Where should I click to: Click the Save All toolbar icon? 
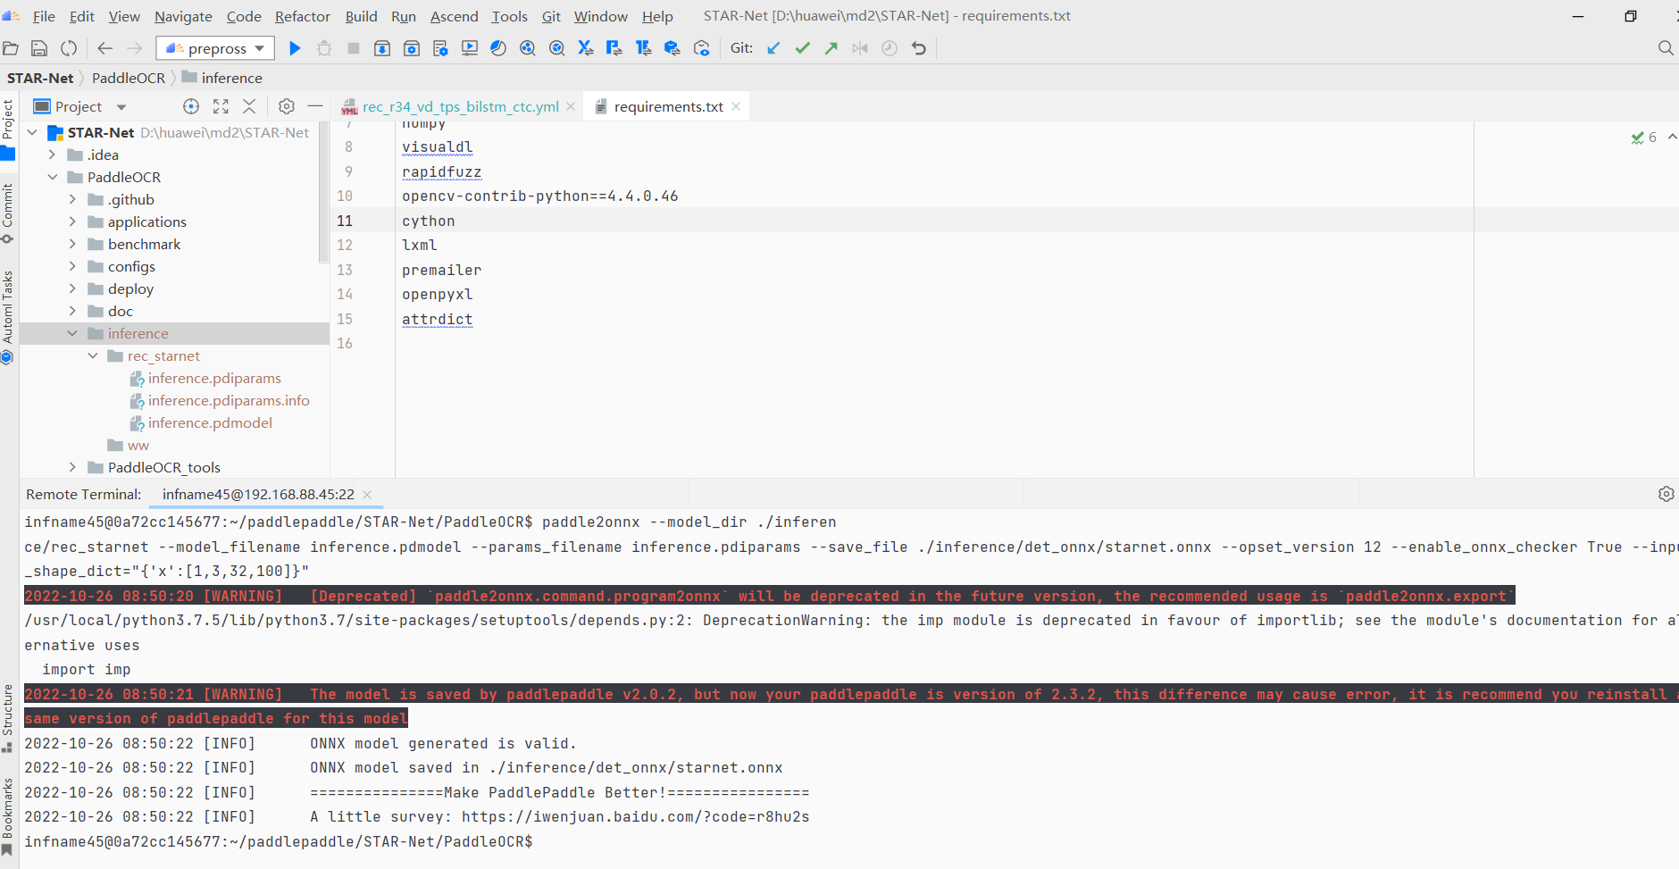(x=39, y=48)
